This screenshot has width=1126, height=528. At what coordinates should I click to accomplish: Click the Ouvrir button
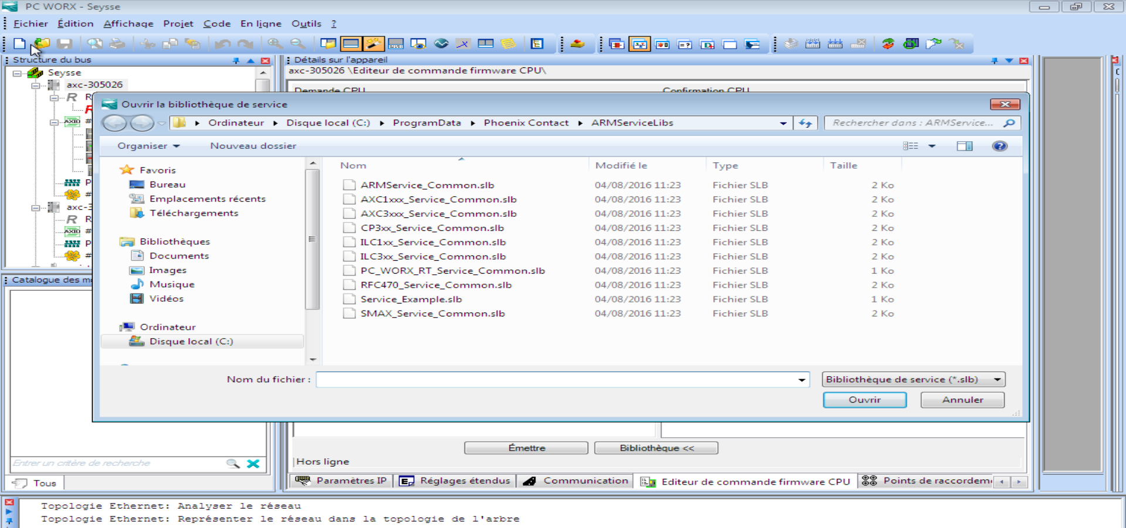(x=864, y=400)
